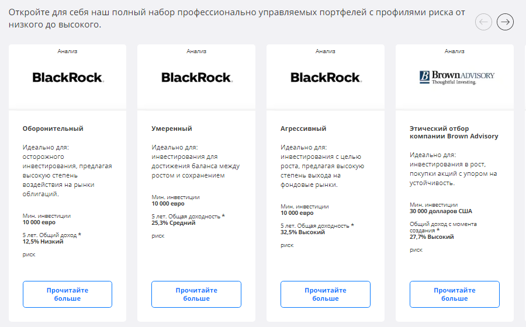Image resolution: width=526 pixels, height=327 pixels.
Task: Select 'Этический отбор компании Brown Advisory' title
Action: click(x=454, y=133)
